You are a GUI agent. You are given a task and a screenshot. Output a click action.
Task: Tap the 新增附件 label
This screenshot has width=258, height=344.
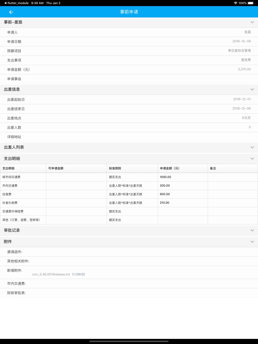15,270
